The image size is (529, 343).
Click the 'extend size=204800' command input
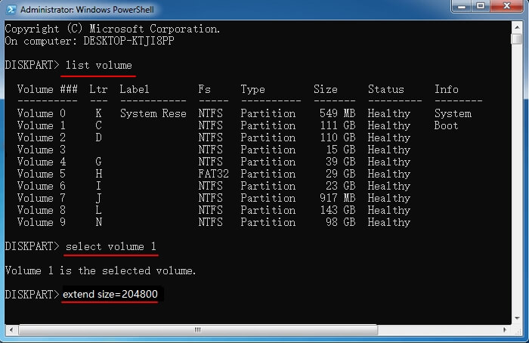pyautogui.click(x=110, y=295)
